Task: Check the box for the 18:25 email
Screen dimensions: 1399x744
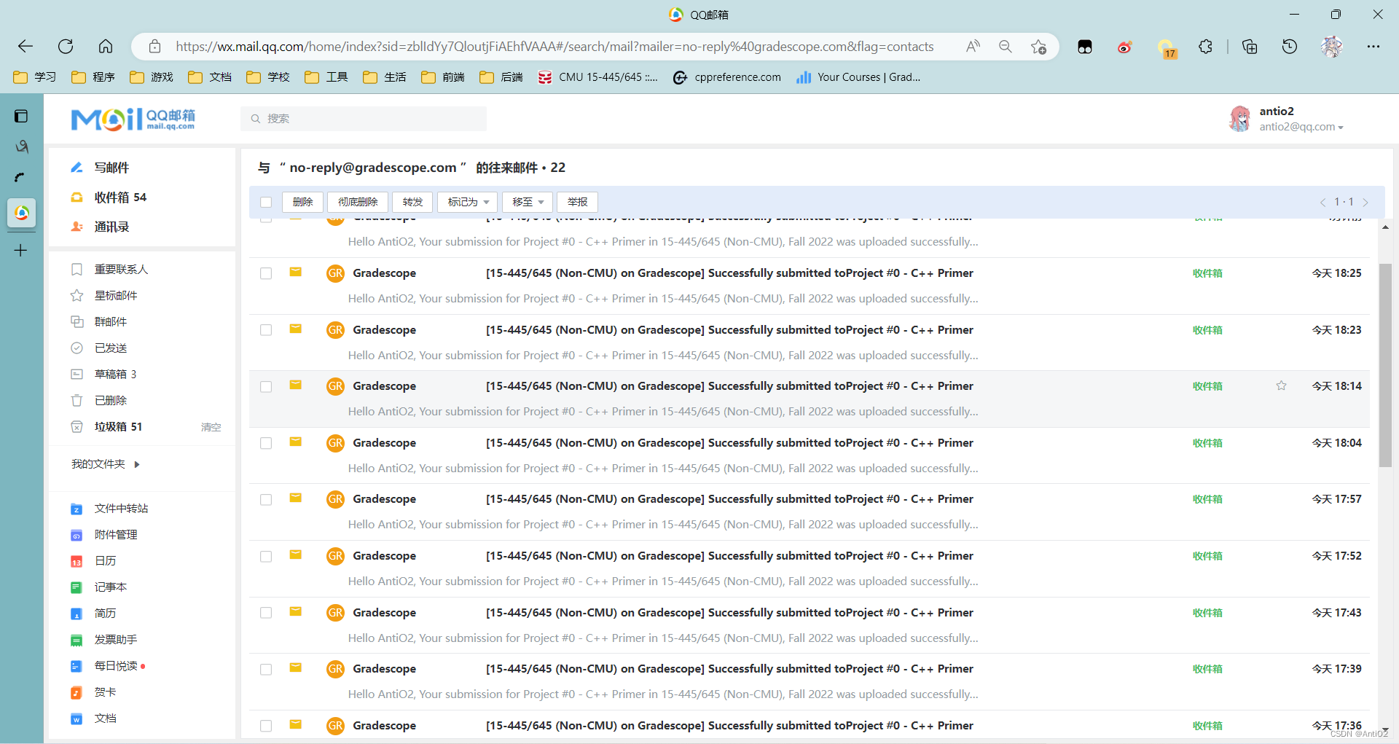Action: 266,273
